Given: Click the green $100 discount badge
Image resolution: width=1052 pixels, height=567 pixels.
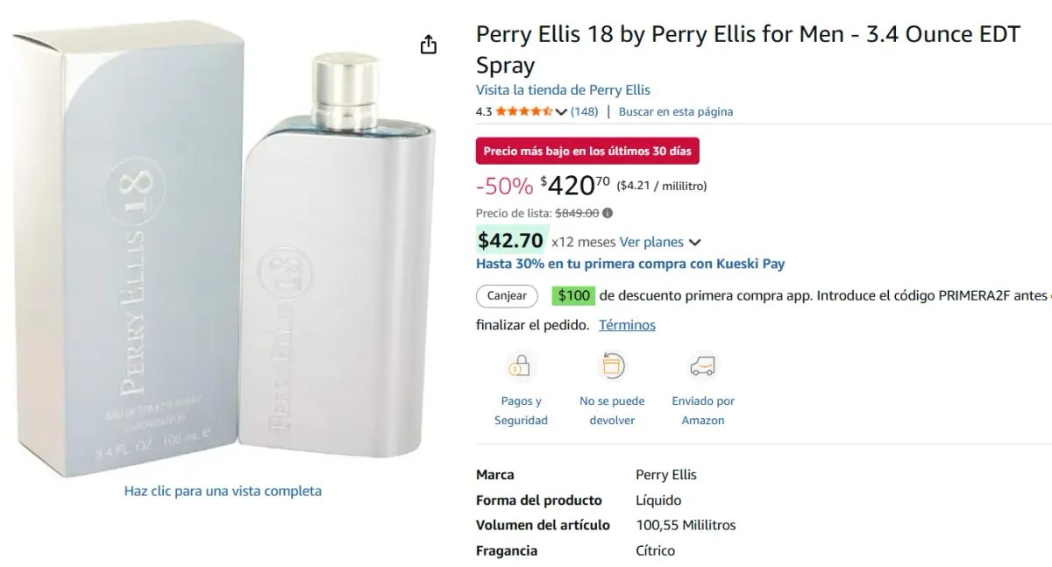Looking at the screenshot, I should click(573, 295).
